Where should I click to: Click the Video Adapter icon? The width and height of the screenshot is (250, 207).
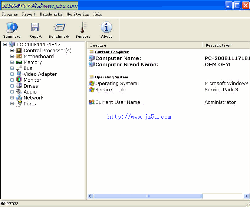[19, 74]
